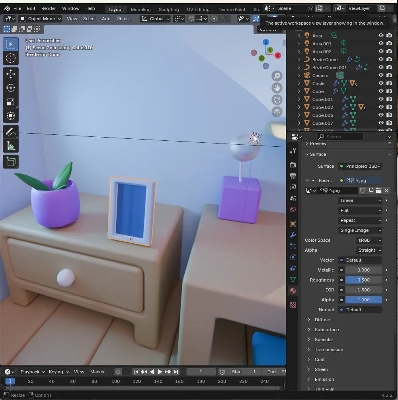This screenshot has height=400, width=398.
Task: Select the Add Cube tool
Action: tap(10, 162)
